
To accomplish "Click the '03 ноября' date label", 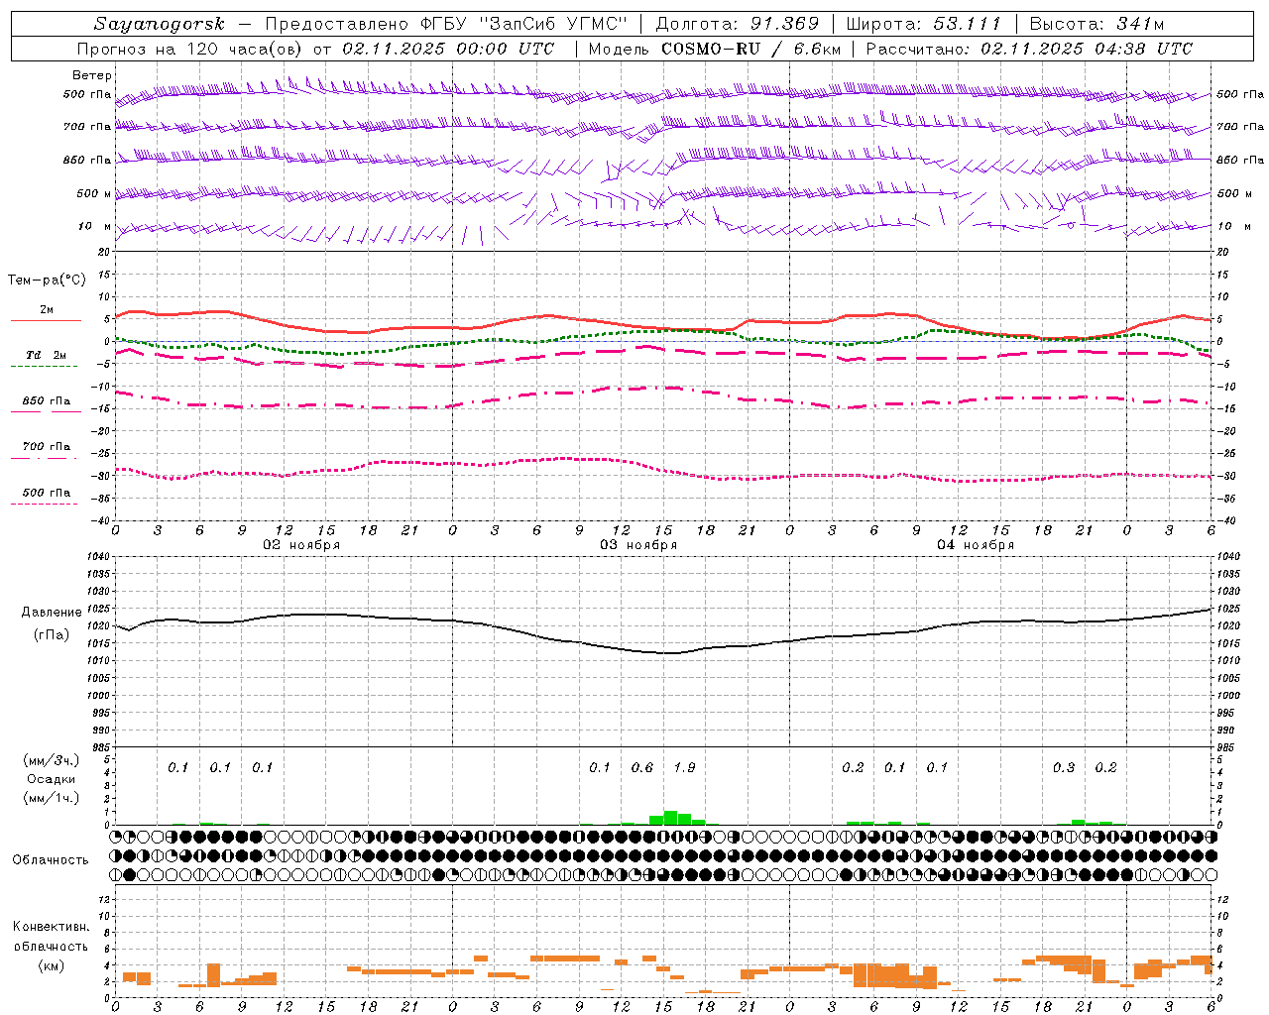I will pyautogui.click(x=638, y=545).
